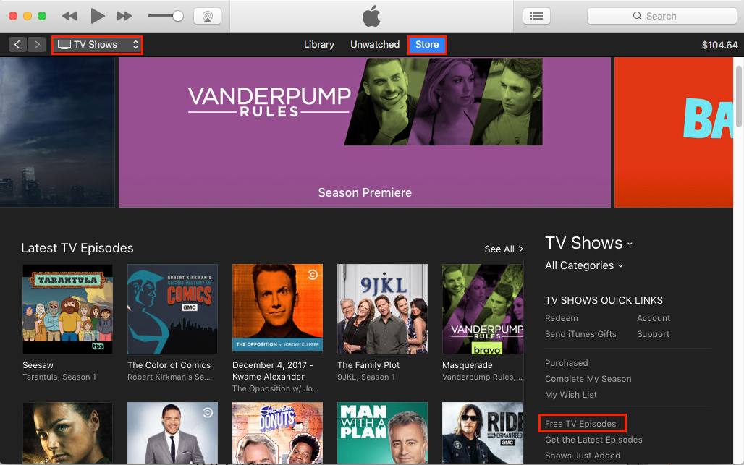Open the TV Shows media picker
Screen dimensions: 744x465
(x=97, y=45)
